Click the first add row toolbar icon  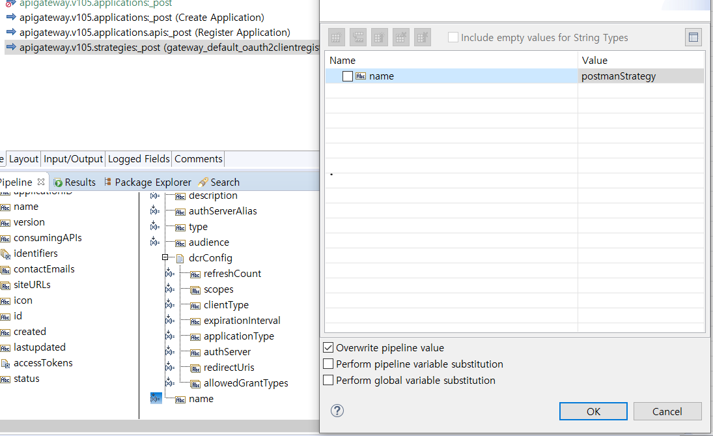[x=336, y=37]
